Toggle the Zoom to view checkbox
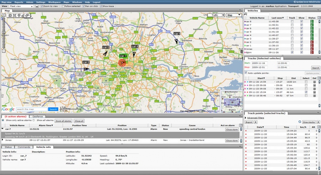This screenshot has height=175, width=321. click(42, 6)
